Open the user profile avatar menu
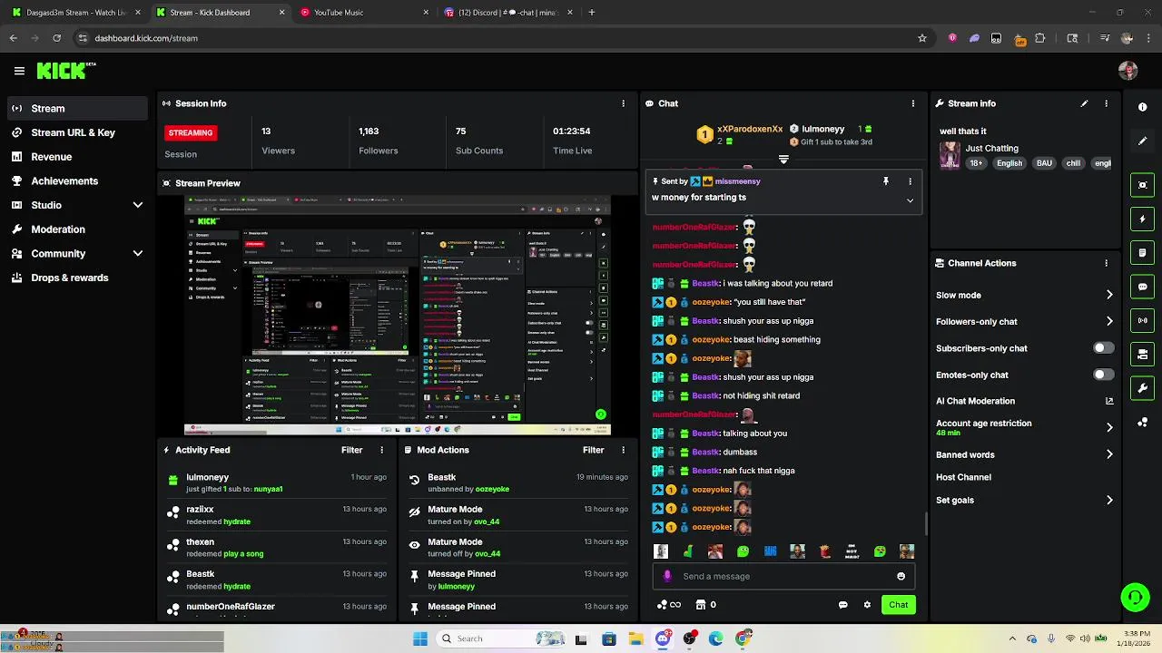1162x653 pixels. point(1128,71)
